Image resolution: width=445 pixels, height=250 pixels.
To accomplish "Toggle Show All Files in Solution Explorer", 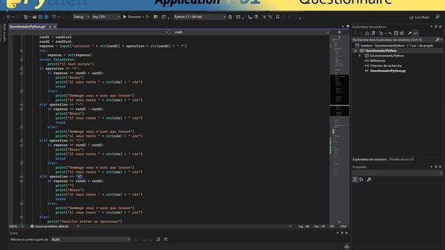I will 402,33.
